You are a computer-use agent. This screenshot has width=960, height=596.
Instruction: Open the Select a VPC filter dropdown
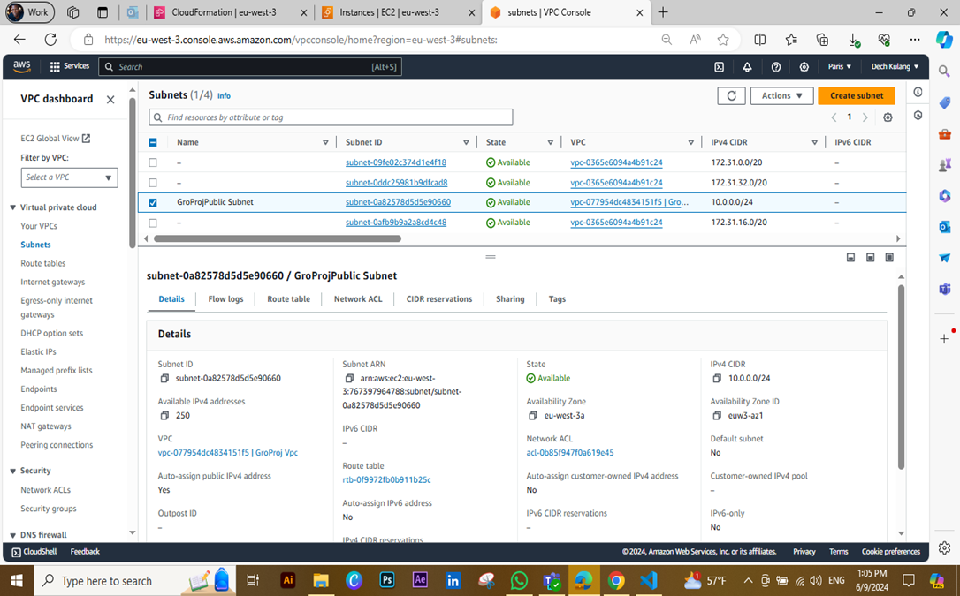(69, 177)
